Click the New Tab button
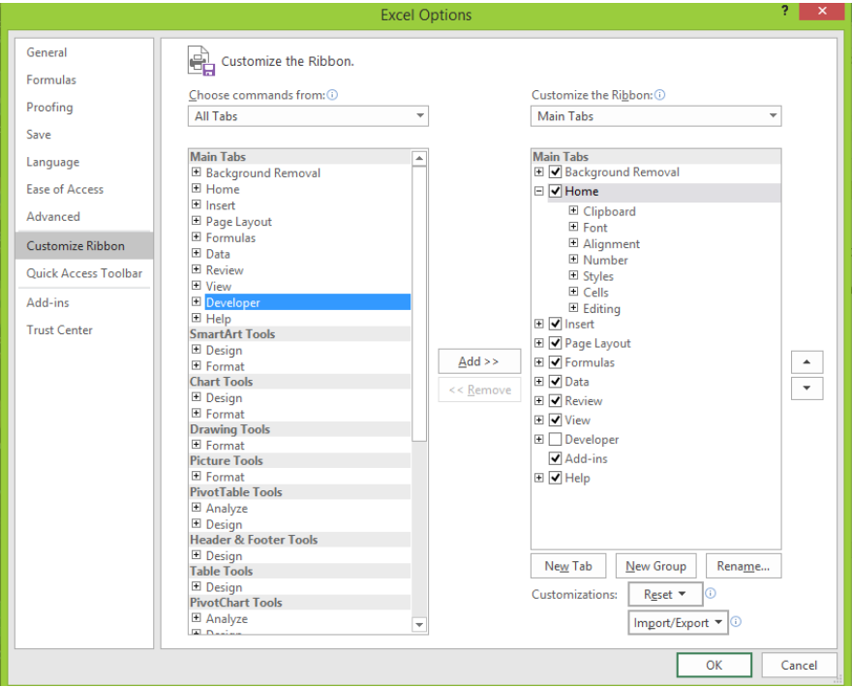This screenshot has width=852, height=687. (568, 566)
